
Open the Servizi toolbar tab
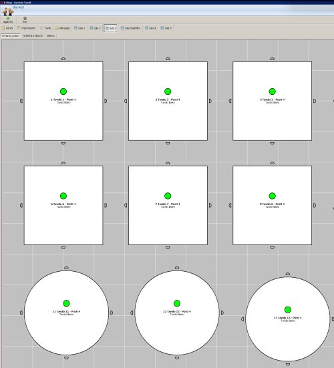7,28
